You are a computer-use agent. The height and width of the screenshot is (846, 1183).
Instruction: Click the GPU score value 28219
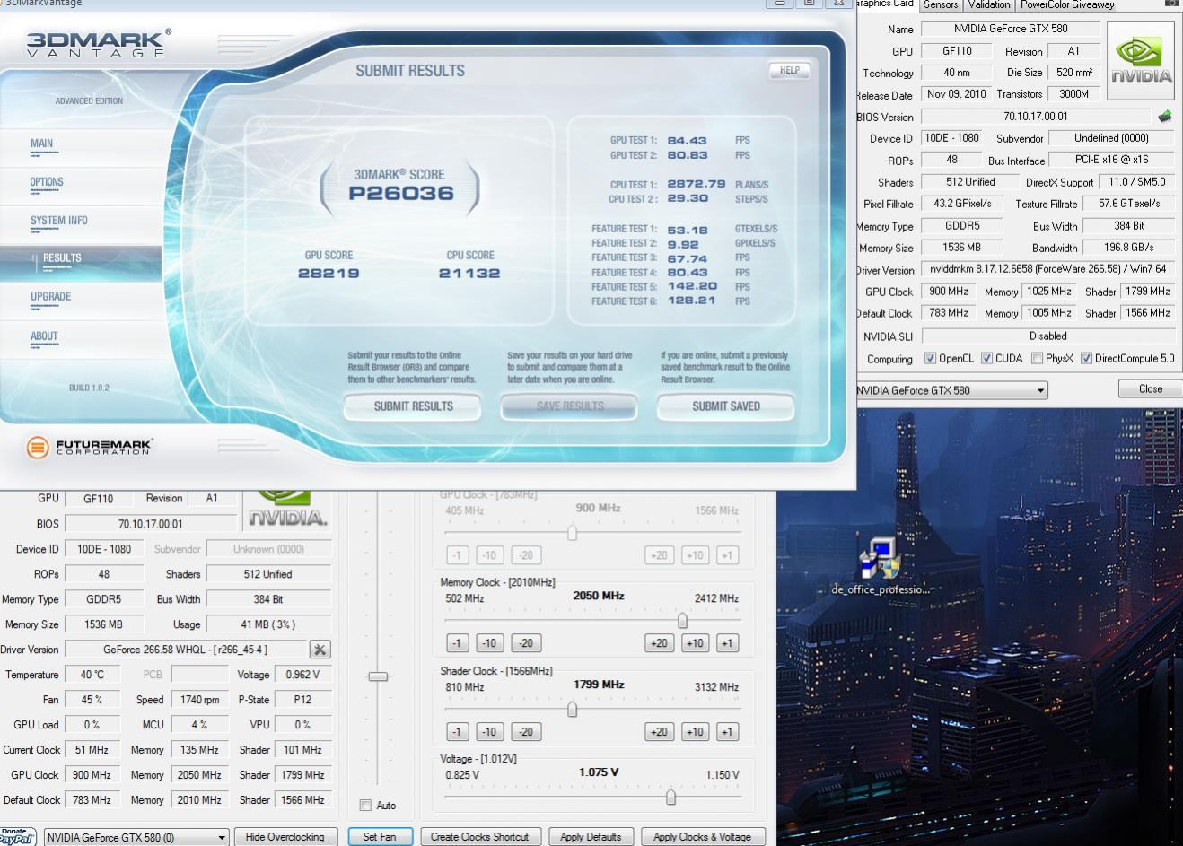(329, 274)
